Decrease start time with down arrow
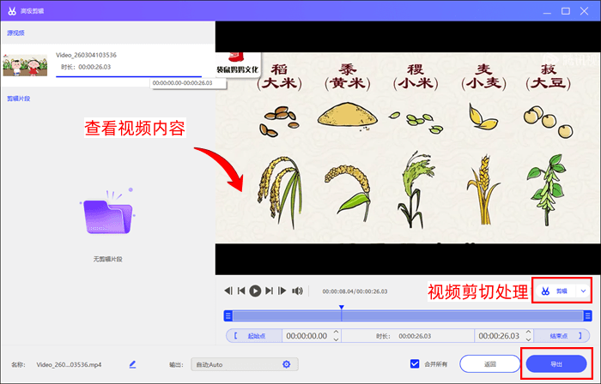The image size is (601, 384). tap(337, 339)
